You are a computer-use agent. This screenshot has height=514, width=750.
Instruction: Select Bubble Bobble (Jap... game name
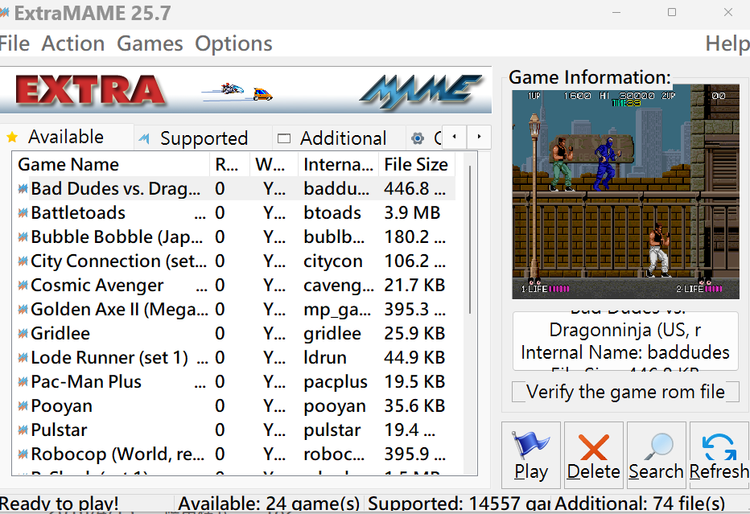117,237
